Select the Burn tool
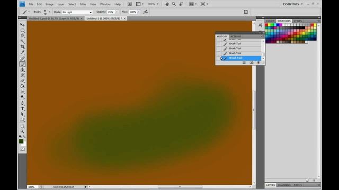The height and width of the screenshot is (190, 339). [22, 97]
